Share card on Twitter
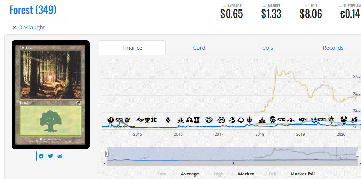 coord(50,156)
